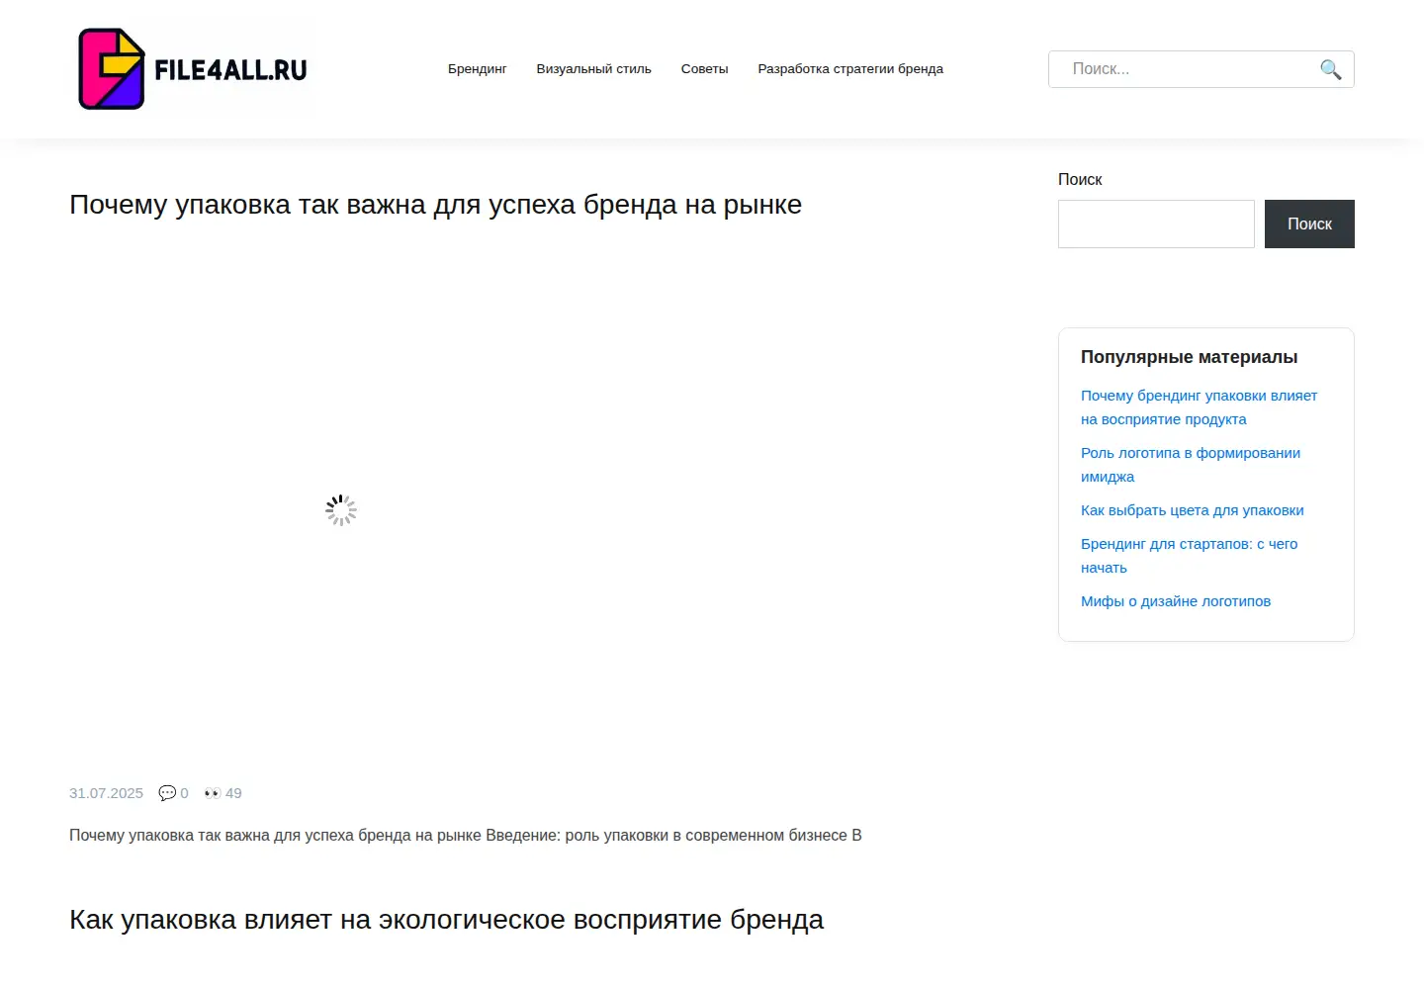Screen dimensions: 1424x989
Task: Open the Брендинг menu item
Action: tap(477, 69)
